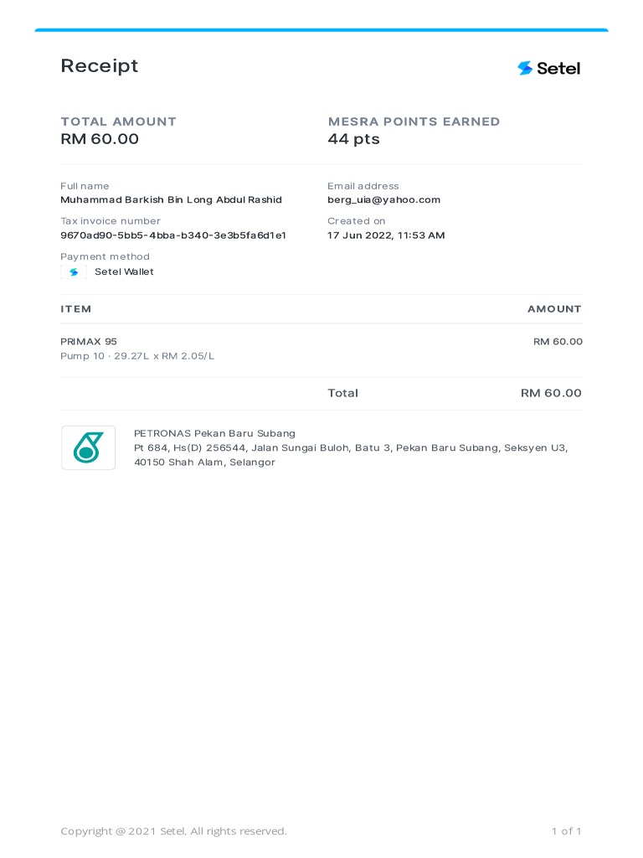This screenshot has width=643, height=858.
Task: Click the PRIMAX 95 item name
Action: [x=89, y=342]
